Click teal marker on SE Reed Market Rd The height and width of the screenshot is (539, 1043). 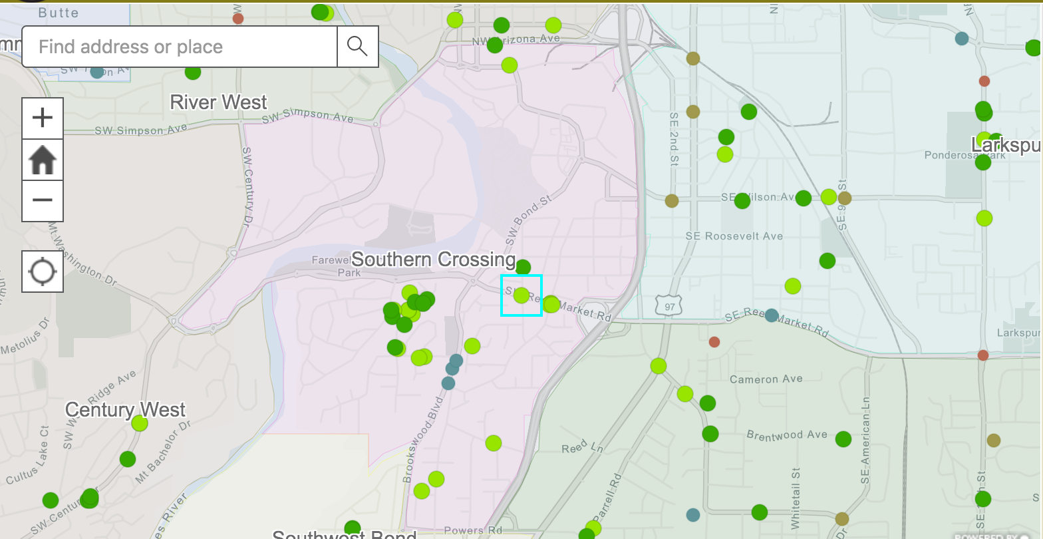coord(772,315)
